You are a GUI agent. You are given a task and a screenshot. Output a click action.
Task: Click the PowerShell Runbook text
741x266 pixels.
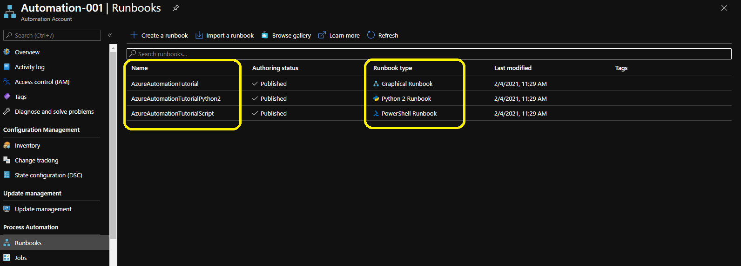click(x=409, y=113)
